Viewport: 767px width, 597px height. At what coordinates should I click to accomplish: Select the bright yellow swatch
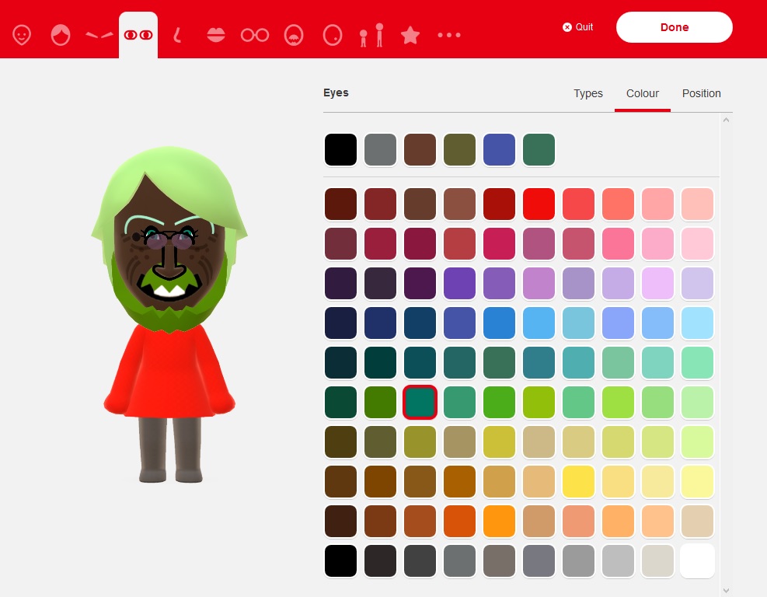click(x=578, y=481)
